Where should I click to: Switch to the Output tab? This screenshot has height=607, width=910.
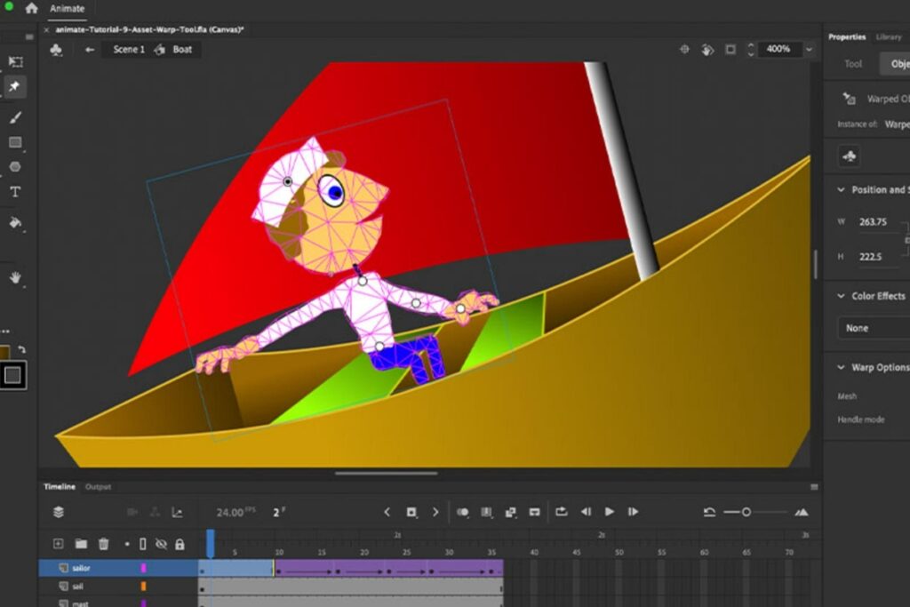pyautogui.click(x=98, y=486)
